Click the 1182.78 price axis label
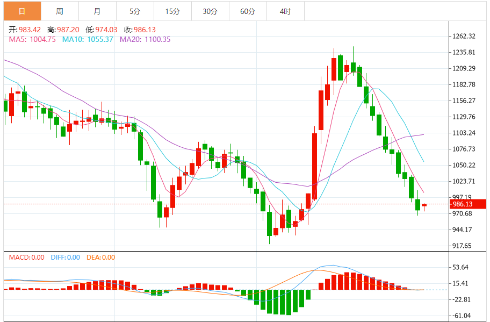 [464, 84]
